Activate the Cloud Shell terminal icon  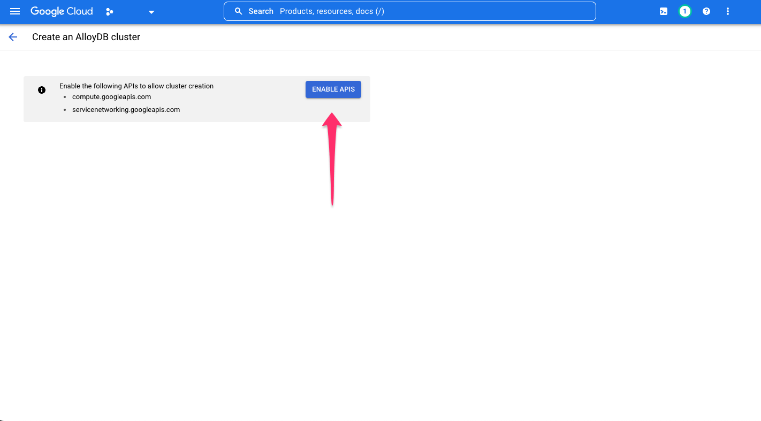point(663,11)
